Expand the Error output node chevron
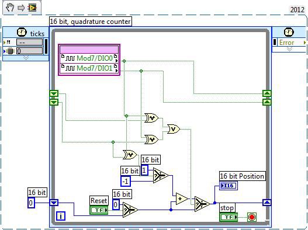308x230 pixels. tap(289, 49)
